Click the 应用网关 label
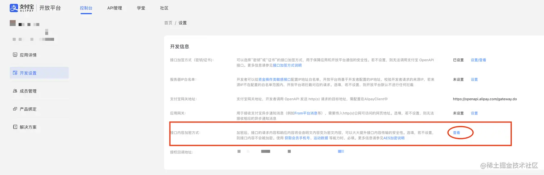 pos(178,113)
